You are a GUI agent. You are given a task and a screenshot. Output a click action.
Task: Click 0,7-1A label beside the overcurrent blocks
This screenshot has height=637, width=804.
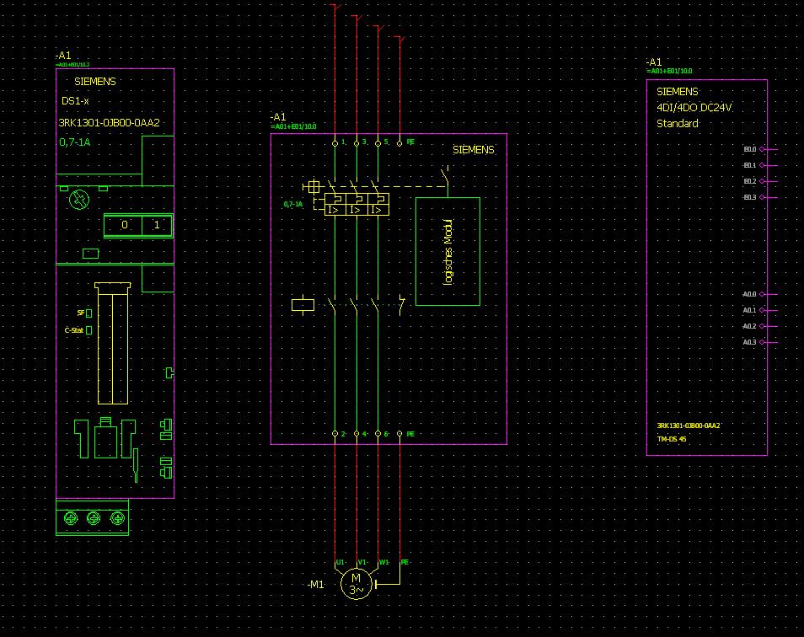pyautogui.click(x=292, y=204)
